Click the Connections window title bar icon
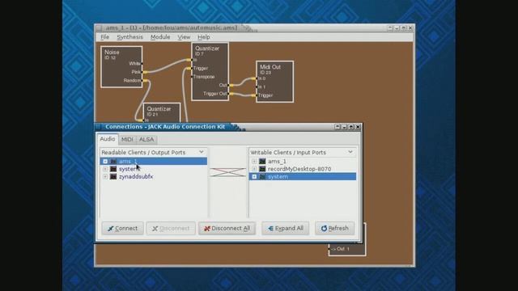Image resolution: width=518 pixels, height=291 pixels. click(x=98, y=127)
